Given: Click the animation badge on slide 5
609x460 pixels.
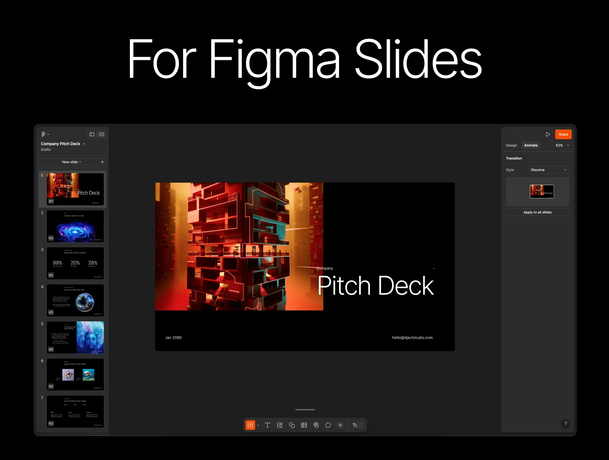Looking at the screenshot, I should tap(51, 349).
